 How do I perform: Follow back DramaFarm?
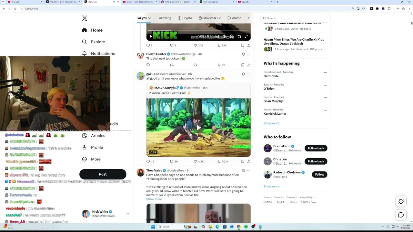click(316, 148)
